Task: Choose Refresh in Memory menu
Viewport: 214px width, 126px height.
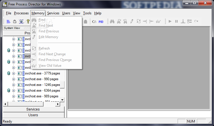Action: tap(56, 48)
